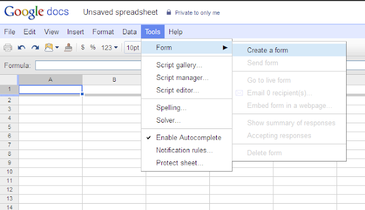Open the Edit menu
Image resolution: width=365 pixels, height=210 pixels.
29,31
